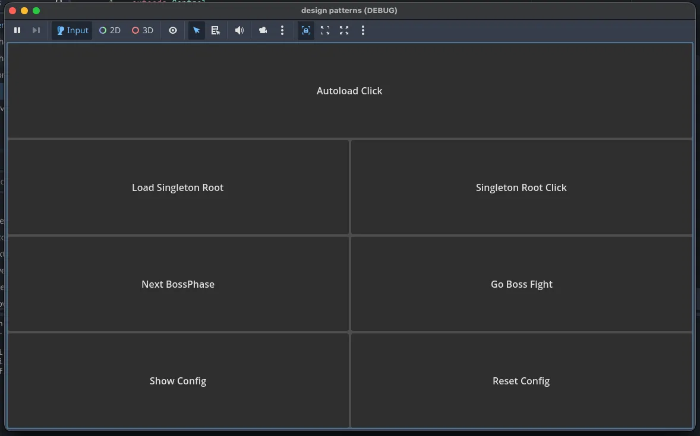Select the node picking arrow tool
Image resolution: width=700 pixels, height=436 pixels.
coord(197,30)
